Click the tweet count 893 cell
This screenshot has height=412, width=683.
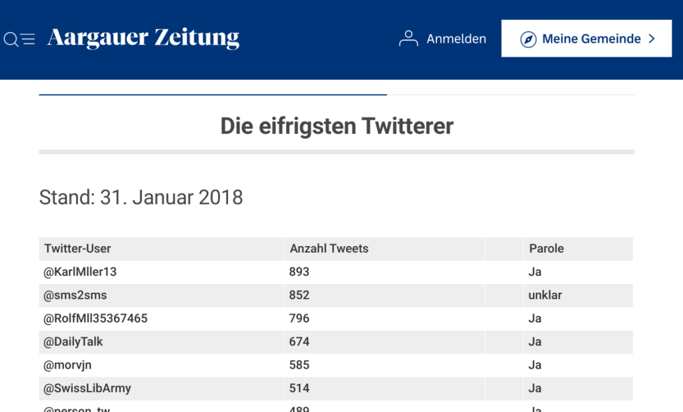click(299, 272)
